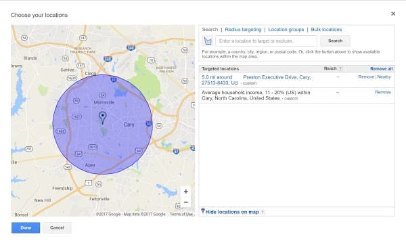This screenshot has width=406, height=245.
Task: Zoom out the map with minus button
Action: pyautogui.click(x=185, y=202)
